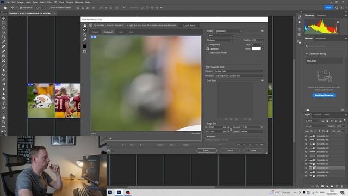Screen dimensions: 348x196
Task: Select the Zoom tool in main toolbar
Action: [x=4, y=122]
